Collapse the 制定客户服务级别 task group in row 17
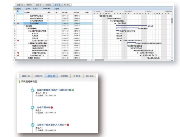This screenshot has width=180, height=137. tap(29, 43)
